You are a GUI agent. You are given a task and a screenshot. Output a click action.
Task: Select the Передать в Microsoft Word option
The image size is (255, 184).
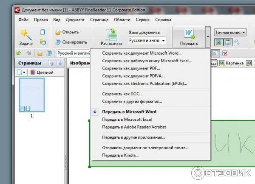129,112
